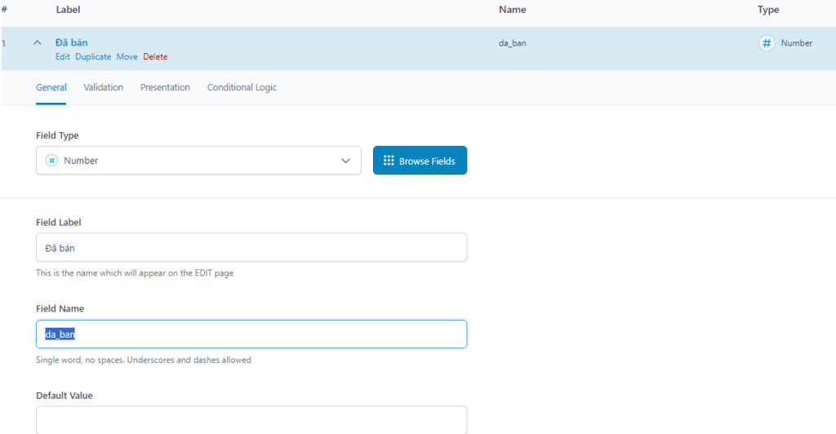Click the Edit link under Đã bán
Screen dimensions: 836x434
[x=62, y=57]
